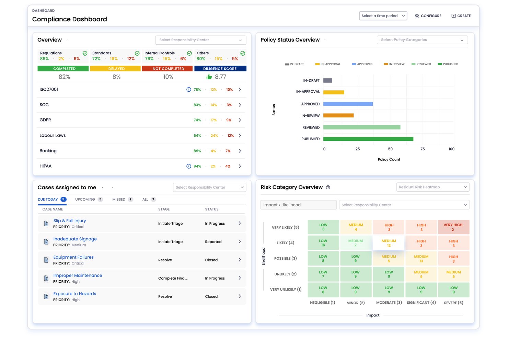The image size is (508, 339).
Task: Click the IN-REVIEW bar in the chart
Action: tap(338, 116)
